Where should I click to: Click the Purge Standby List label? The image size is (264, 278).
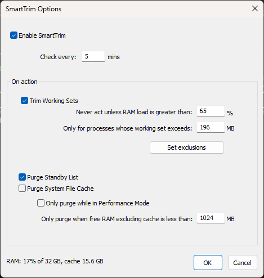(x=52, y=177)
